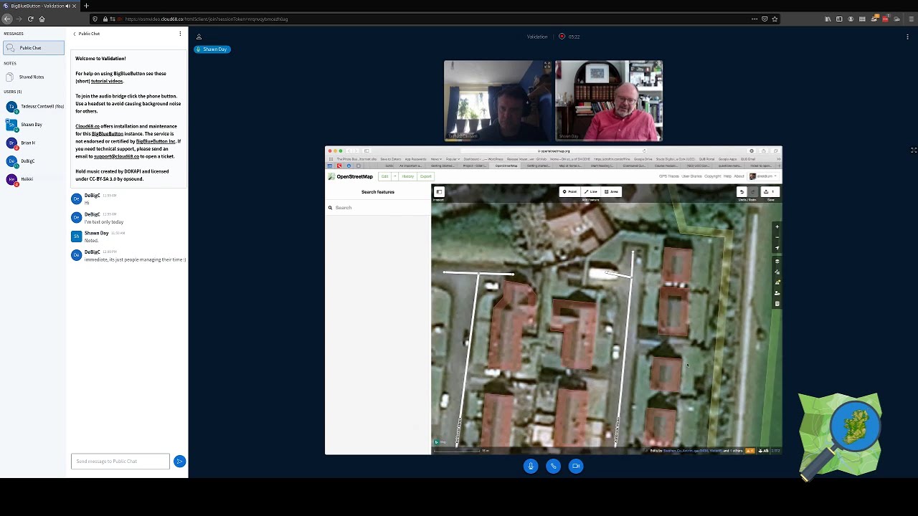Screen dimensions: 918x516
Task: View site security lock info
Action: pyautogui.click(x=105, y=19)
